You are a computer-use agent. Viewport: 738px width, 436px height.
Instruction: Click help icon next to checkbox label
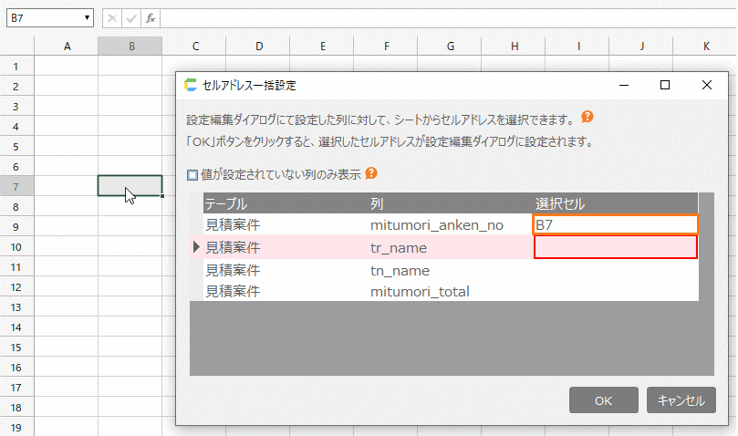(371, 172)
